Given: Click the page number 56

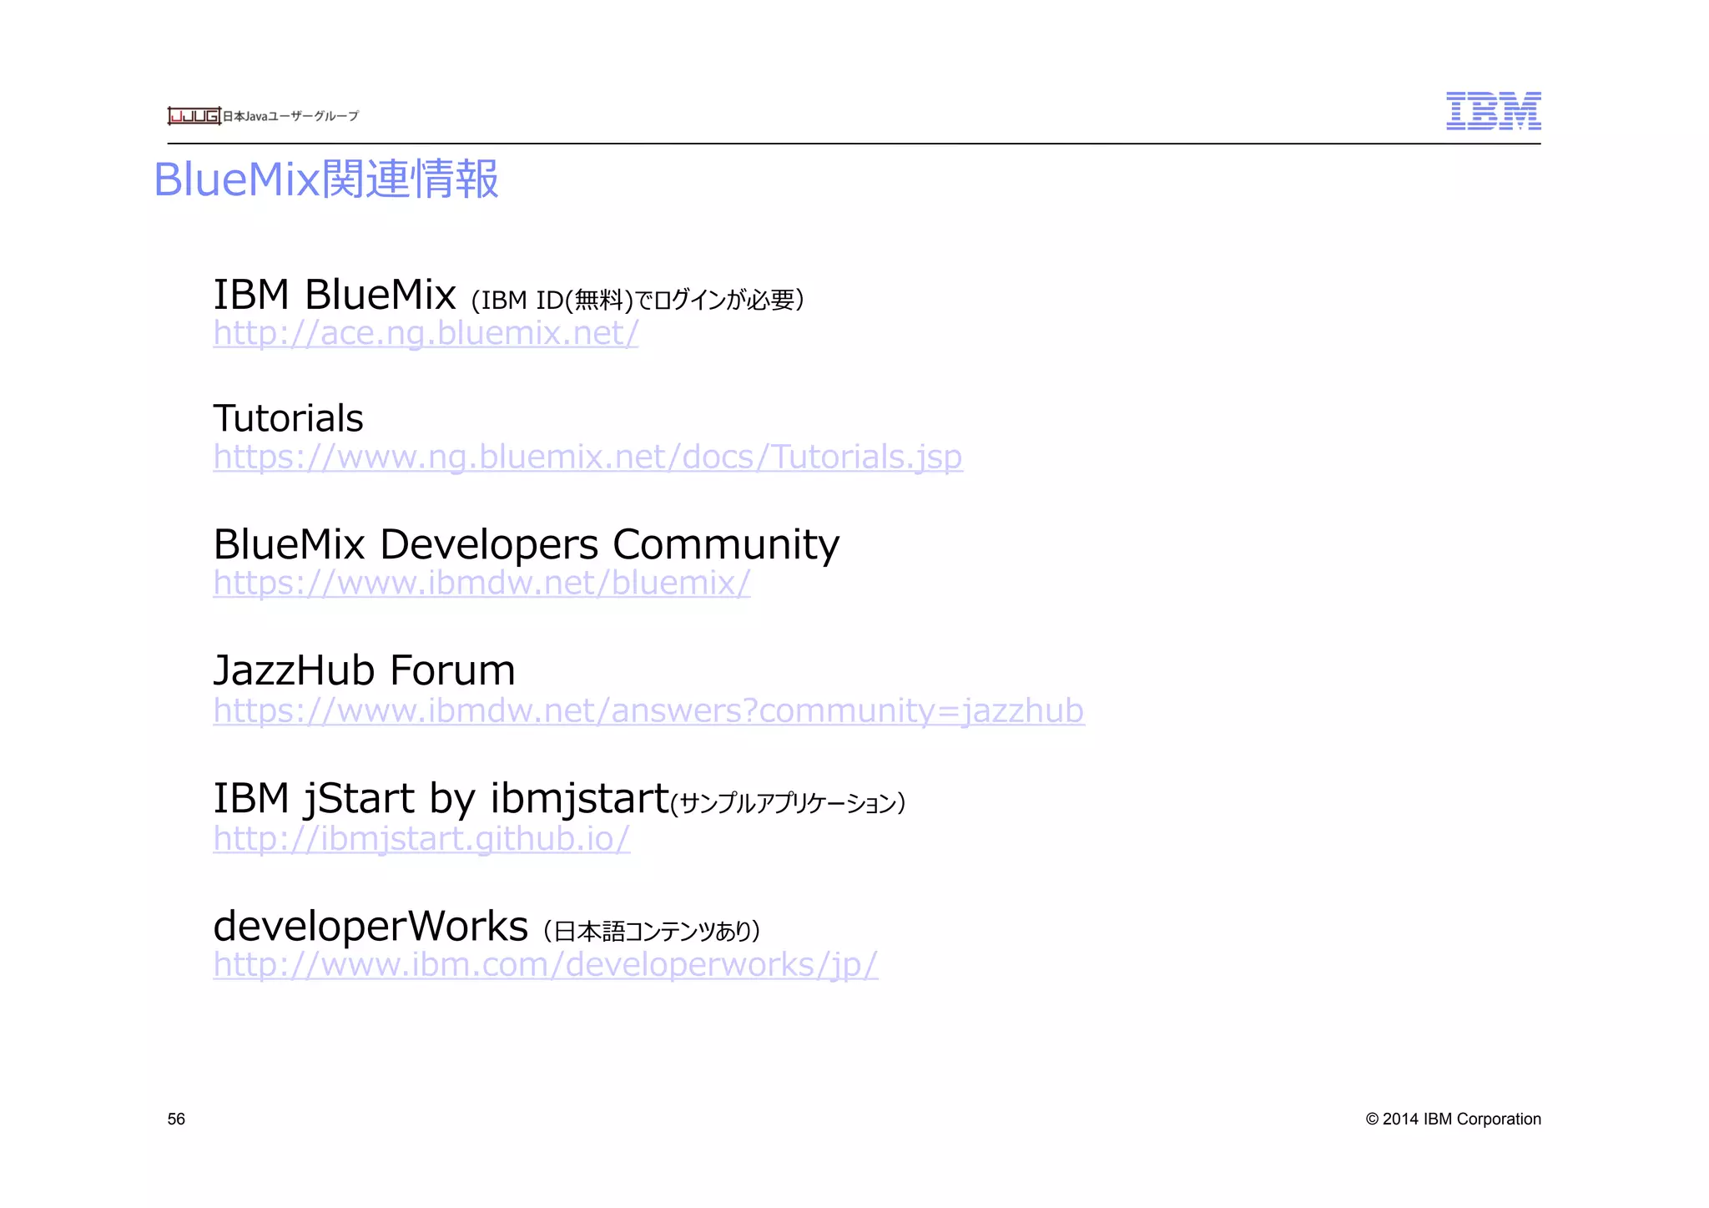Looking at the screenshot, I should pyautogui.click(x=176, y=1119).
